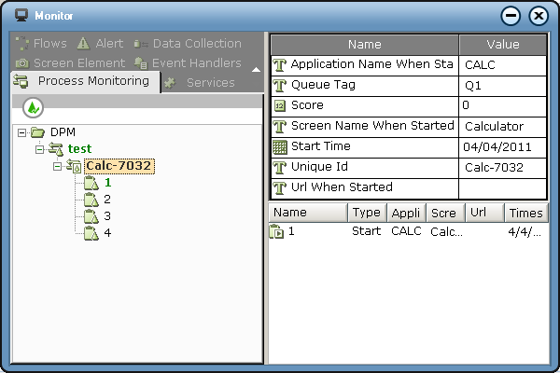Click the DPM folder icon

pyautogui.click(x=37, y=132)
